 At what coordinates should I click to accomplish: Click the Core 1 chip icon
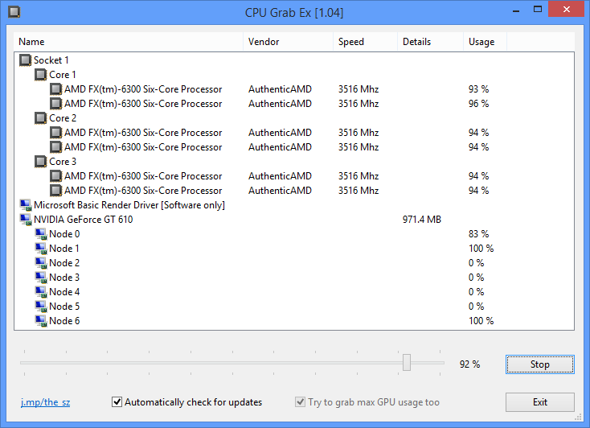41,75
